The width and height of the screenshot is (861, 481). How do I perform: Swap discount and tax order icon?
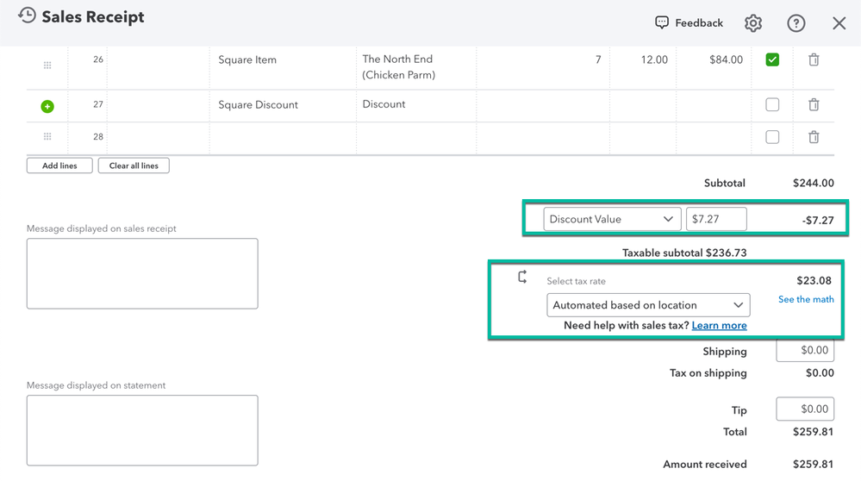pyautogui.click(x=522, y=277)
